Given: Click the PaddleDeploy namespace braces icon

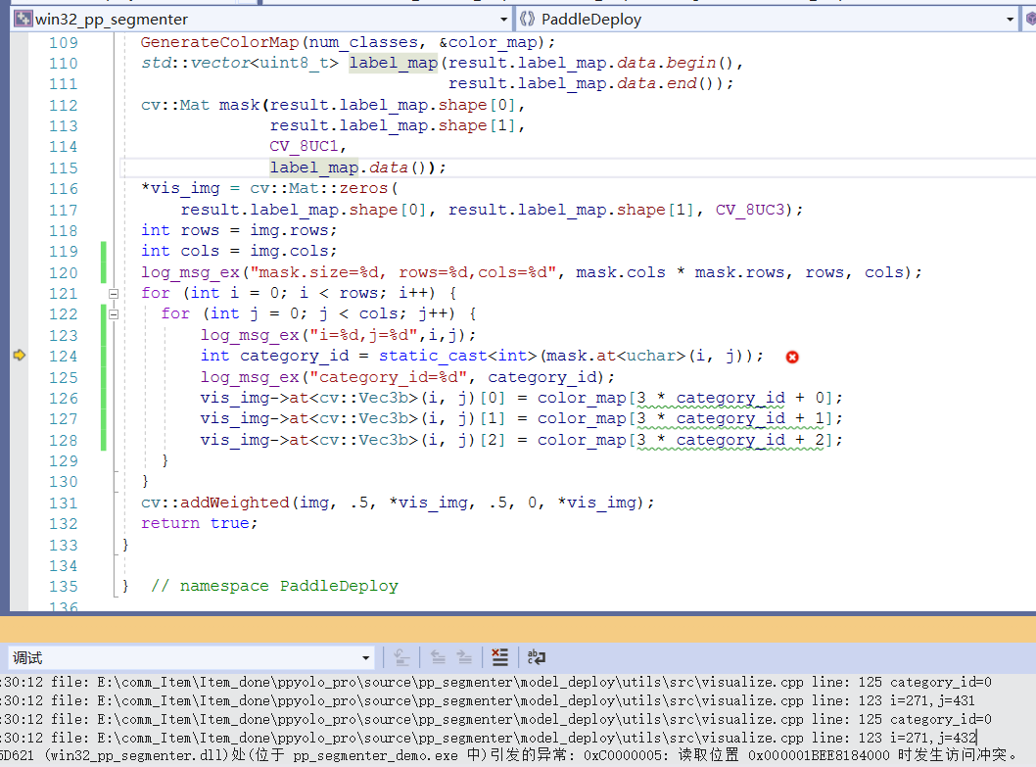Looking at the screenshot, I should [527, 19].
